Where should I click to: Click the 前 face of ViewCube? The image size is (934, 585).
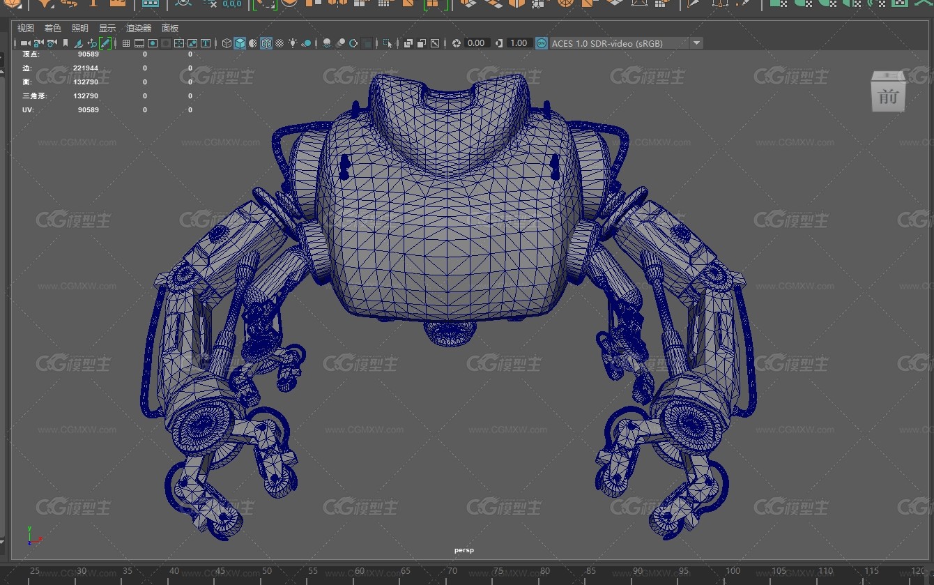click(888, 96)
